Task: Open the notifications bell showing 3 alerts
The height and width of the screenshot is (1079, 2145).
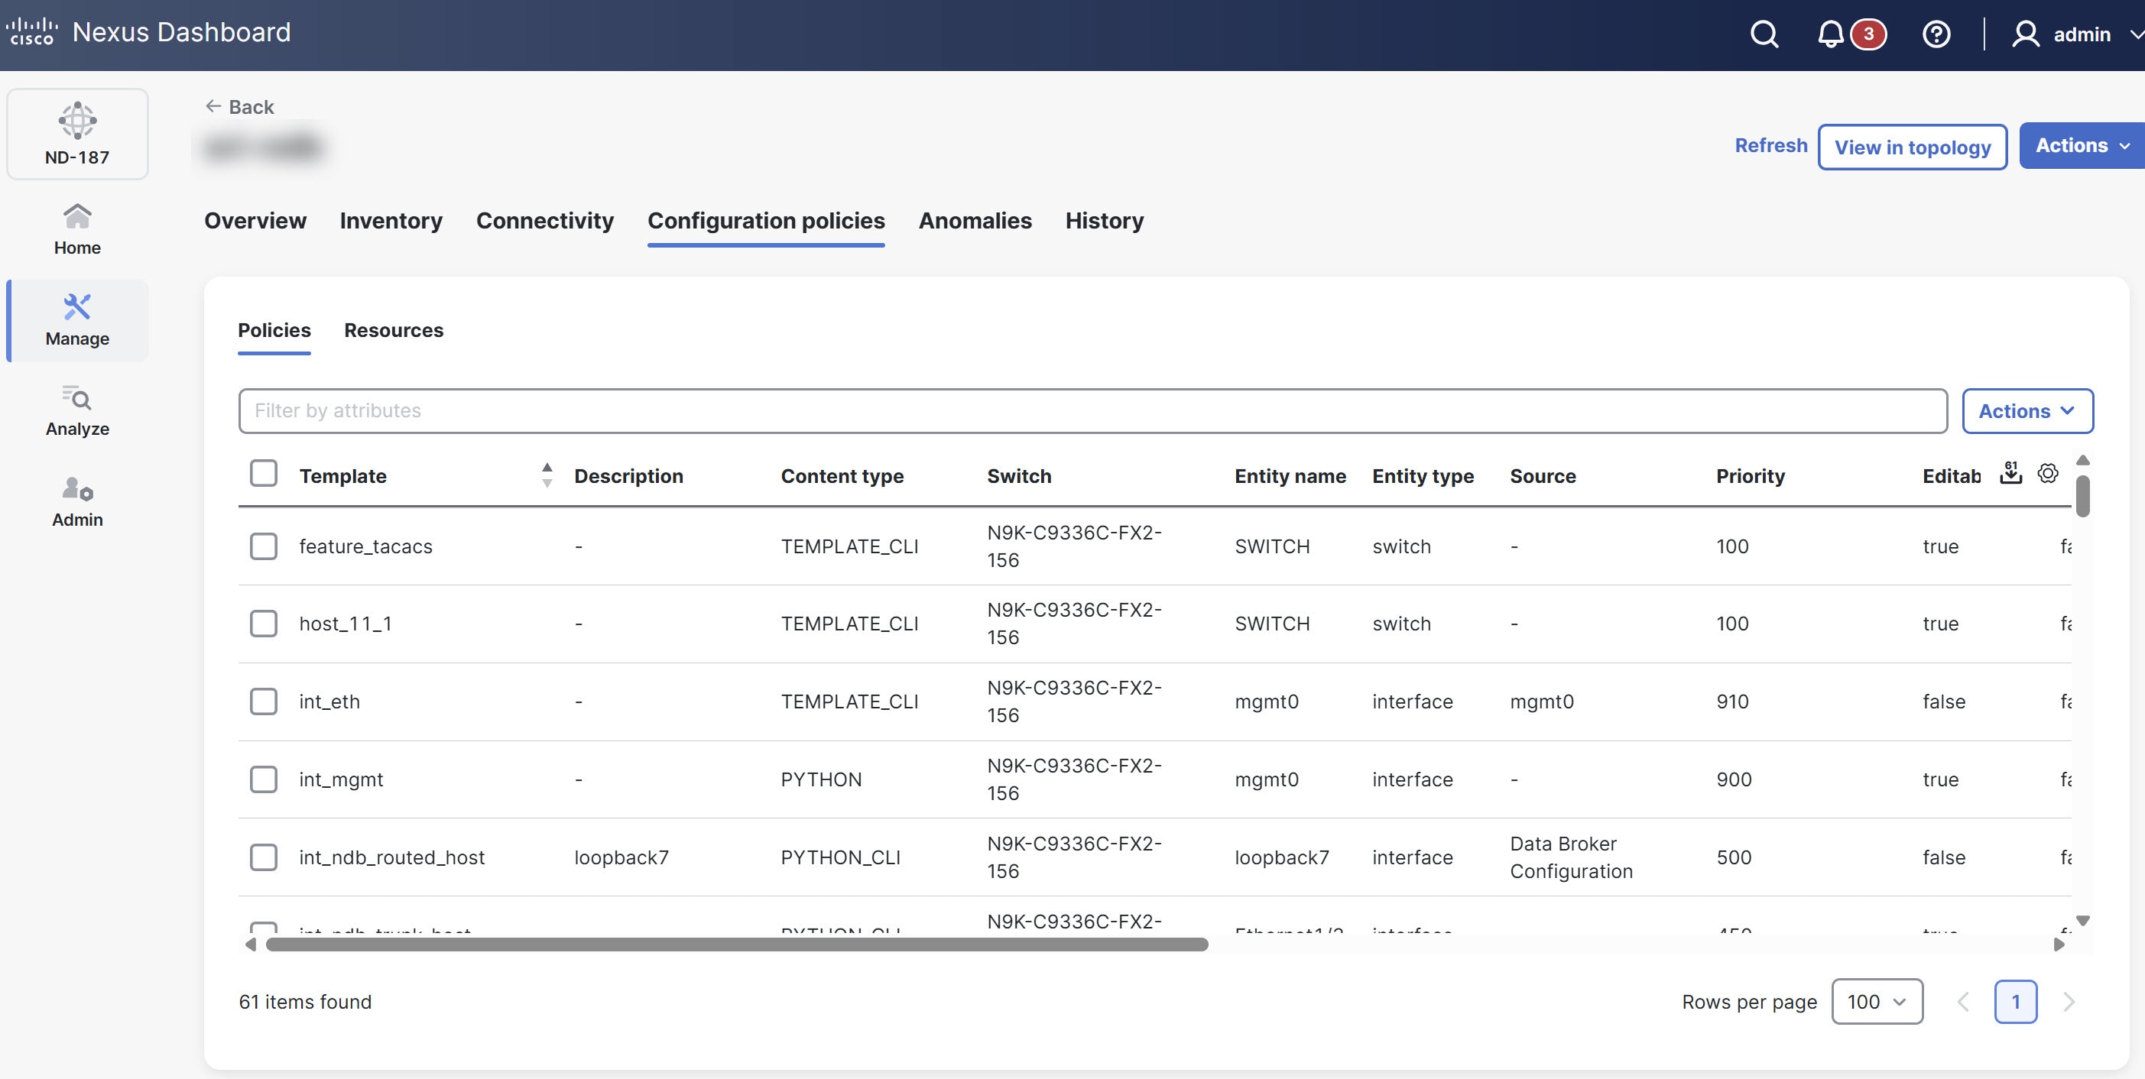Action: click(x=1831, y=34)
